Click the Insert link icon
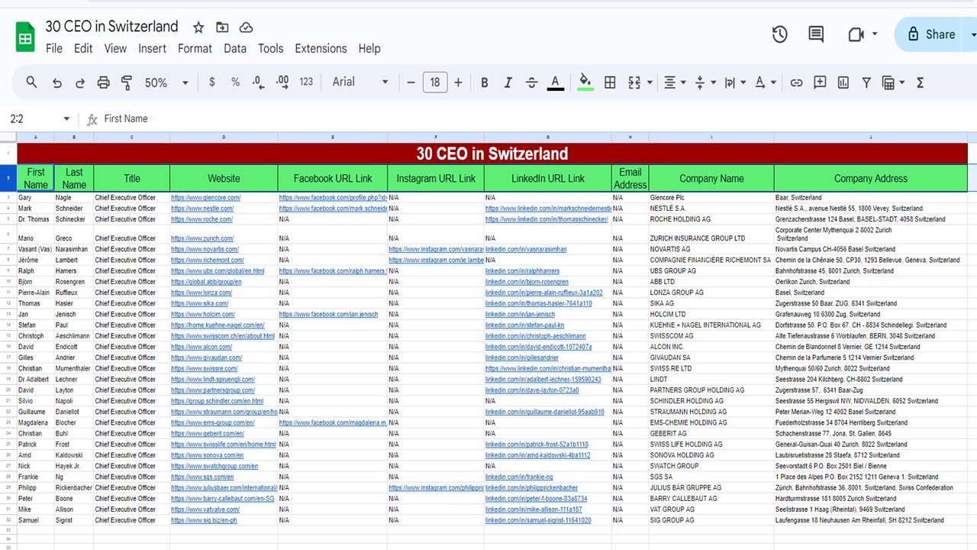 [x=796, y=82]
